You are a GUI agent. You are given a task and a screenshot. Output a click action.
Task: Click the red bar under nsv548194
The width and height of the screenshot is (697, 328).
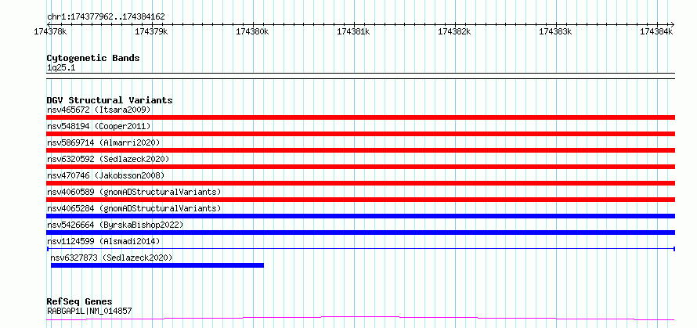[360, 134]
